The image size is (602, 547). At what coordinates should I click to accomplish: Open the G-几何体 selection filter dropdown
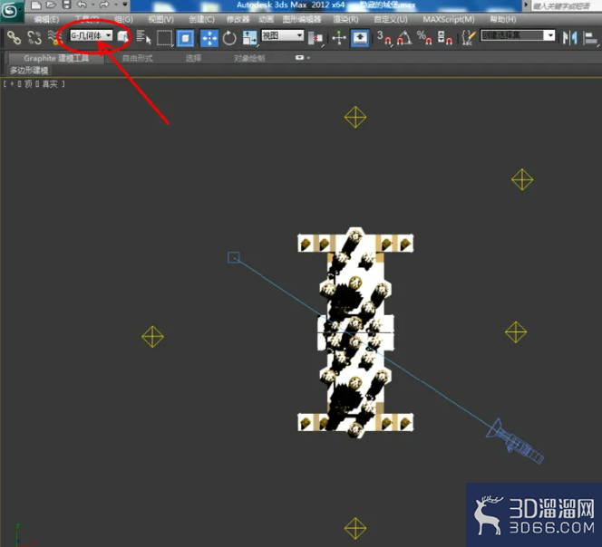point(92,35)
